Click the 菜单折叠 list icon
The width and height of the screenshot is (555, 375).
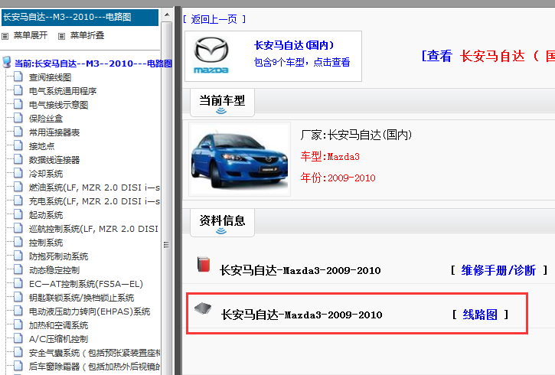pyautogui.click(x=61, y=36)
